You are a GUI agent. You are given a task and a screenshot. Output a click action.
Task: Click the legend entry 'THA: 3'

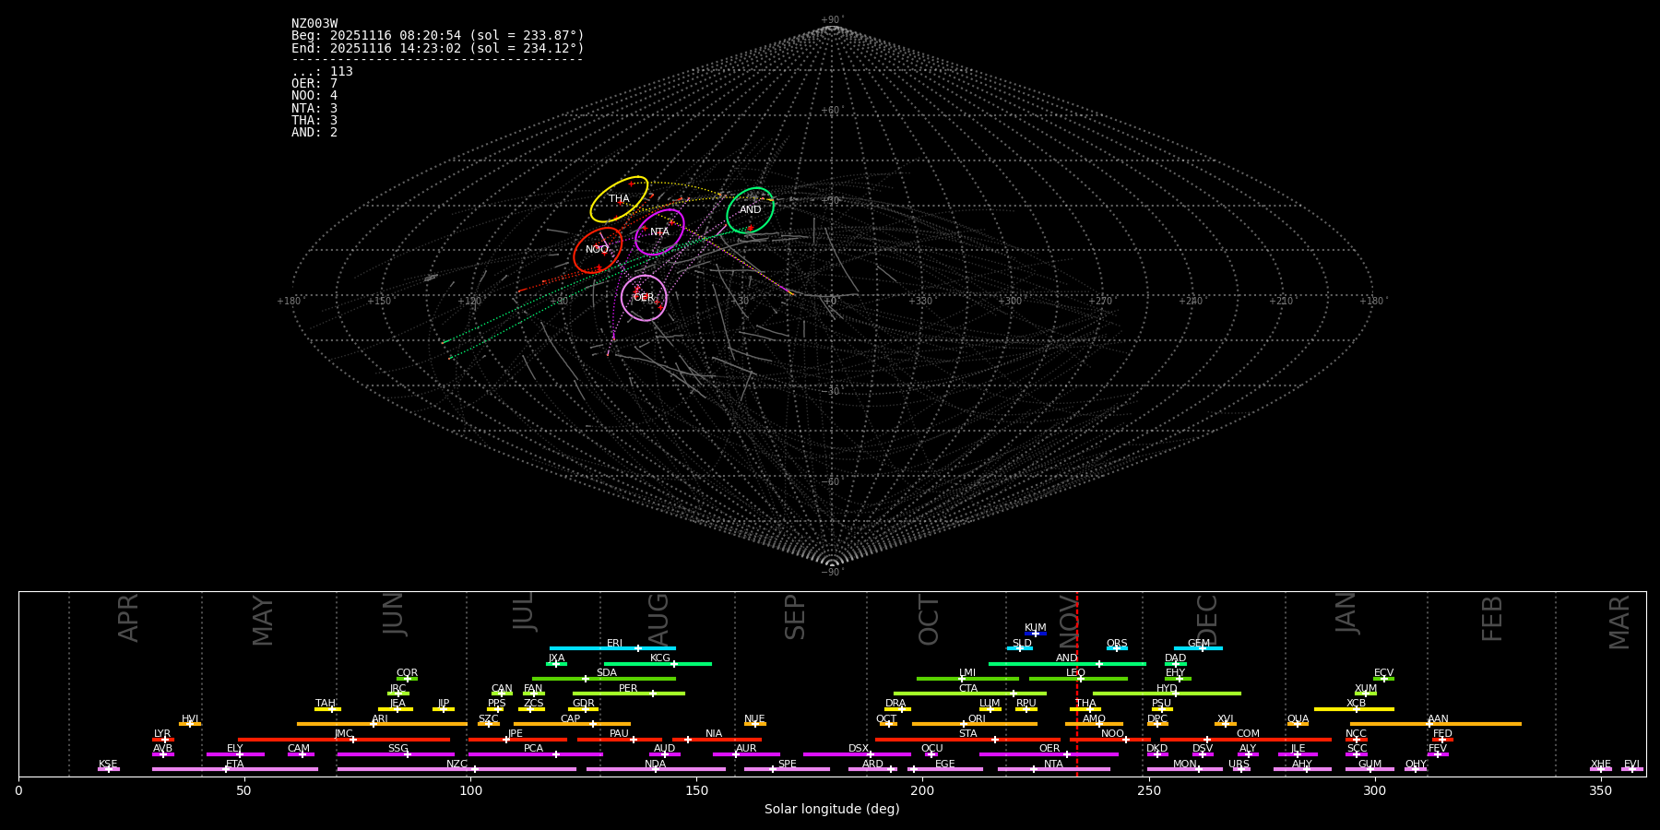[314, 121]
